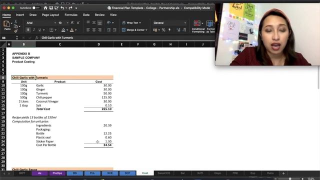Screen dimensions: 320x180
Task: Click the Redo arrow icon
Action: [x=70, y=8]
